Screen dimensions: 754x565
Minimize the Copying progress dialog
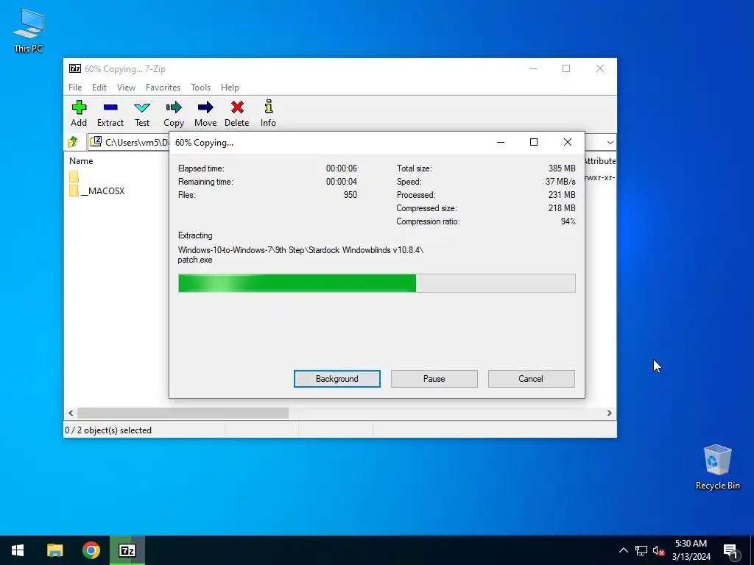pyautogui.click(x=501, y=142)
